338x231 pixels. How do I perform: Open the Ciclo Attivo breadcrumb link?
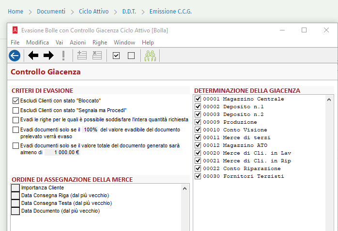click(x=94, y=12)
